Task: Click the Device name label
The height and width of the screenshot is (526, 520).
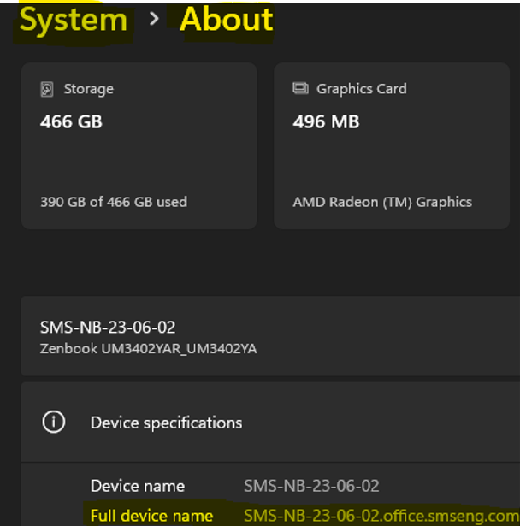Action: [137, 486]
